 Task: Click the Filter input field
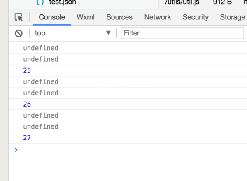182,33
